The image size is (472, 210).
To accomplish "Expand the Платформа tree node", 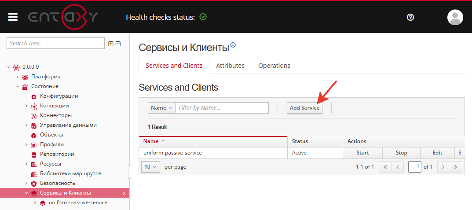I will tap(18, 77).
